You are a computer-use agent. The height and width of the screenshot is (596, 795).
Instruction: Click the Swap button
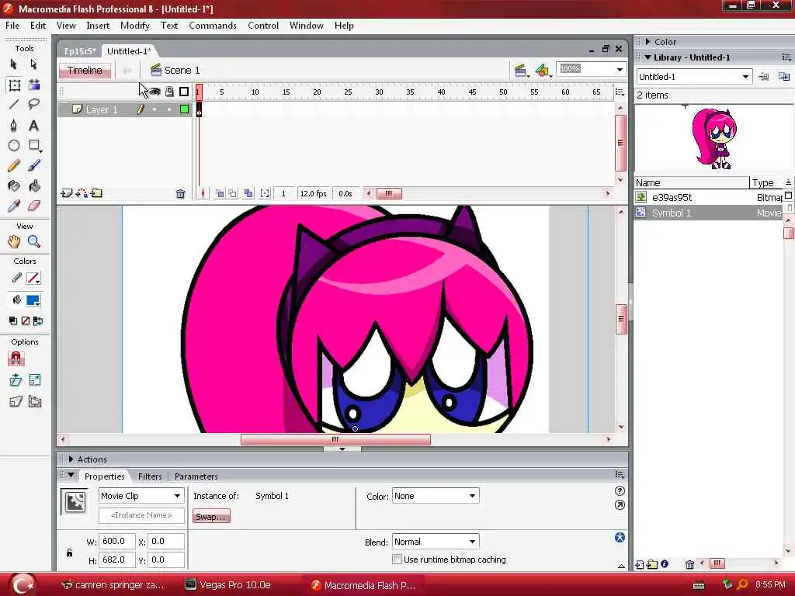point(211,517)
